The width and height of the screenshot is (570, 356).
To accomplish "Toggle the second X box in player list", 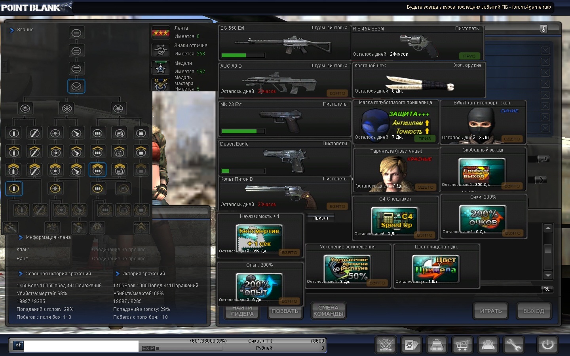I will tap(545, 61).
